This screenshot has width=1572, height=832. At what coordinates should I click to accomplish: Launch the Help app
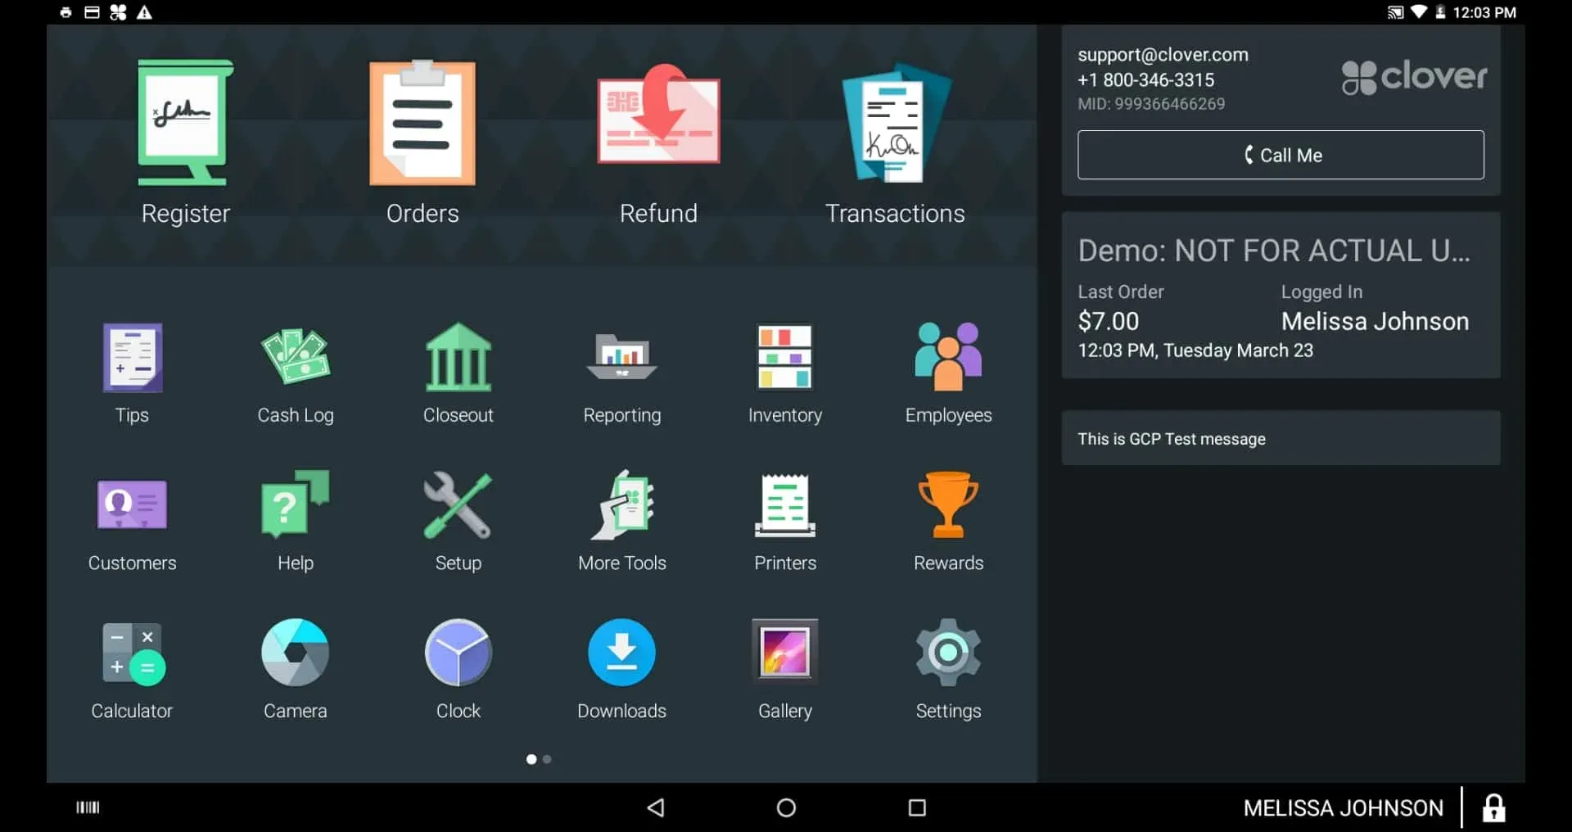click(296, 522)
